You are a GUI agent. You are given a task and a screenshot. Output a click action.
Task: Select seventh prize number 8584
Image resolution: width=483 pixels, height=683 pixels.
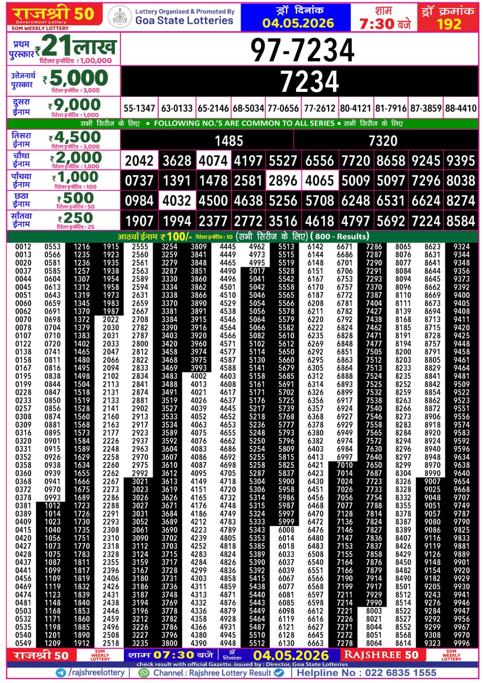coord(461,221)
